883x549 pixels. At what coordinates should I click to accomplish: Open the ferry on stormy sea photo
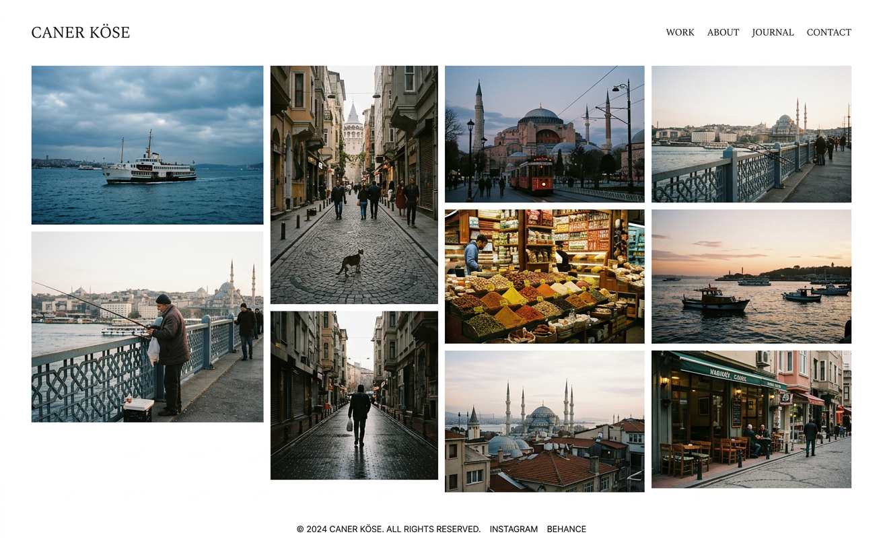tap(147, 145)
